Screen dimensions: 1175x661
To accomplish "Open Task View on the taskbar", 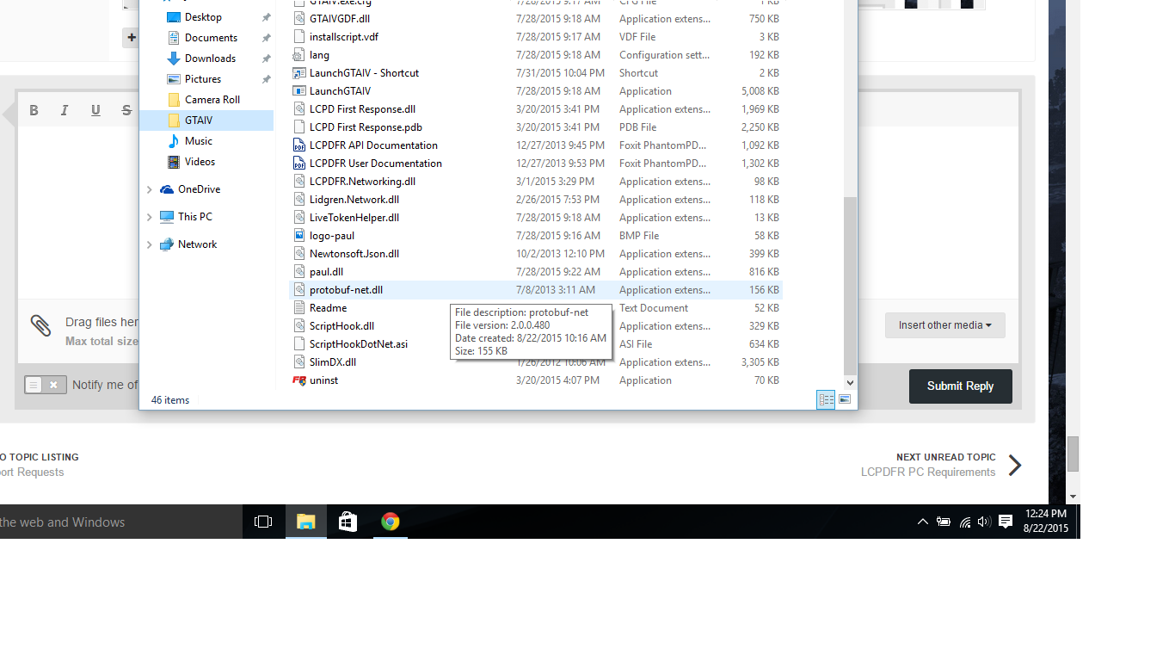I will (x=263, y=522).
